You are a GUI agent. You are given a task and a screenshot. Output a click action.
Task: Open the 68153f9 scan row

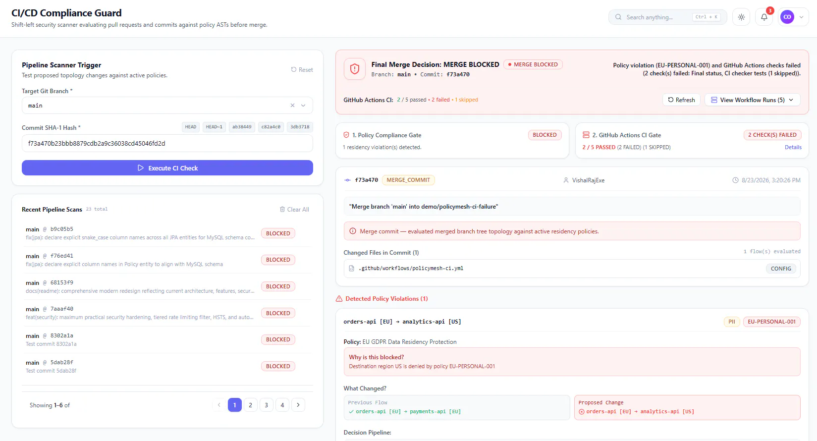click(167, 286)
